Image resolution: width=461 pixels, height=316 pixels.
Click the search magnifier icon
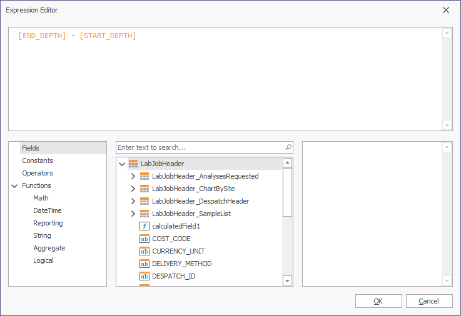pyautogui.click(x=289, y=147)
